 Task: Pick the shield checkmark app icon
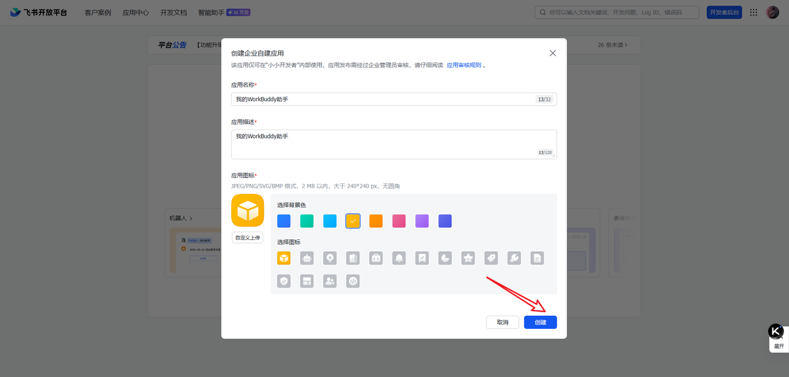284,281
